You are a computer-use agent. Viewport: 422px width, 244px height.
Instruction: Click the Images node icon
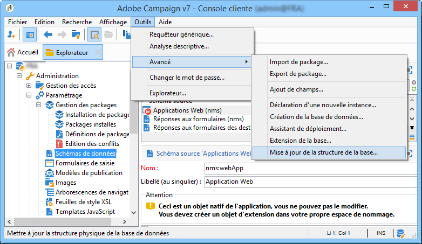[50, 183]
